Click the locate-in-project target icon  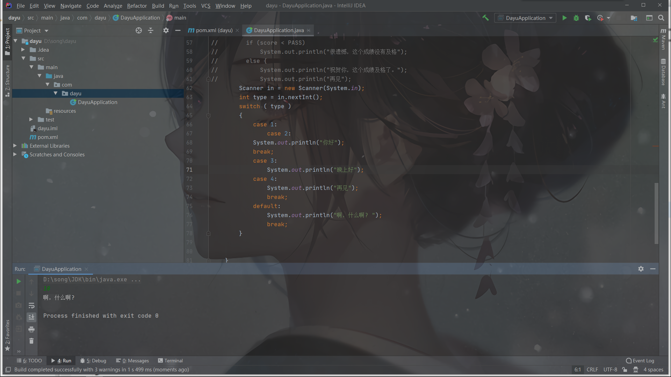pos(139,30)
